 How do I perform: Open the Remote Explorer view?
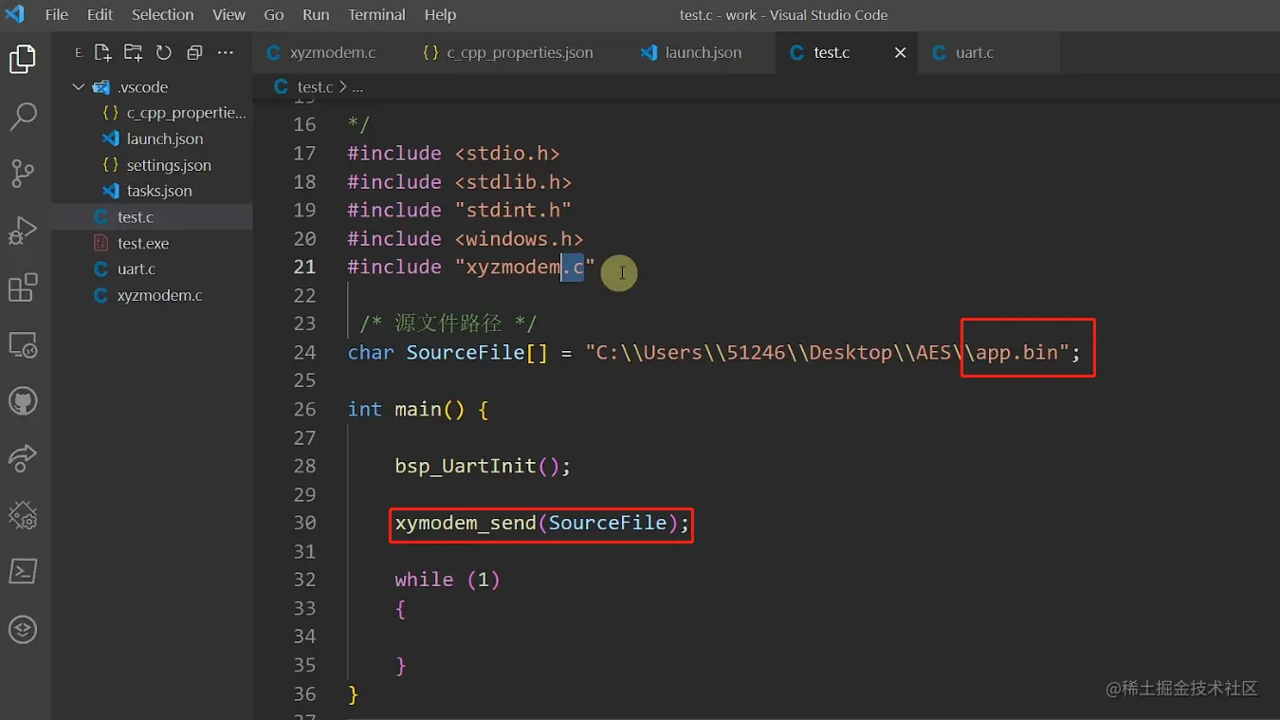click(23, 344)
